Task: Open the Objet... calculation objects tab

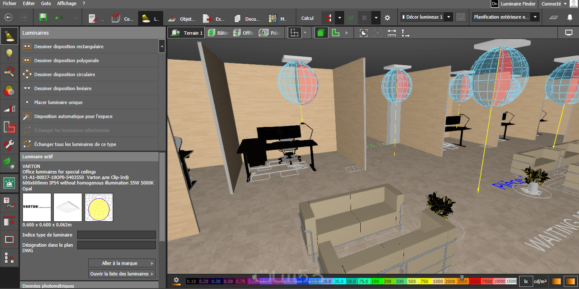Action: pos(181,18)
